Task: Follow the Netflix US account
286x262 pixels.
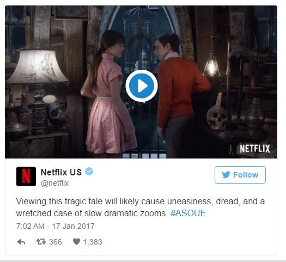Action: coord(240,175)
